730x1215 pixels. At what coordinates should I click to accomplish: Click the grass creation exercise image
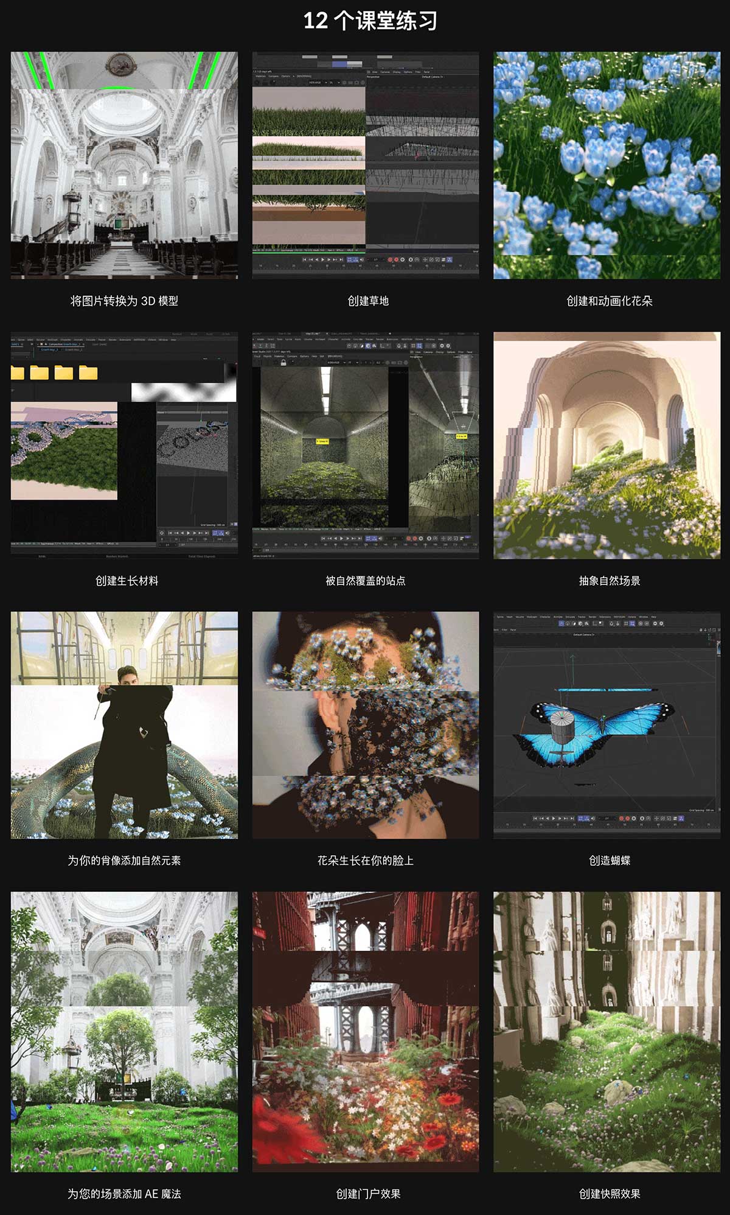pyautogui.click(x=366, y=165)
